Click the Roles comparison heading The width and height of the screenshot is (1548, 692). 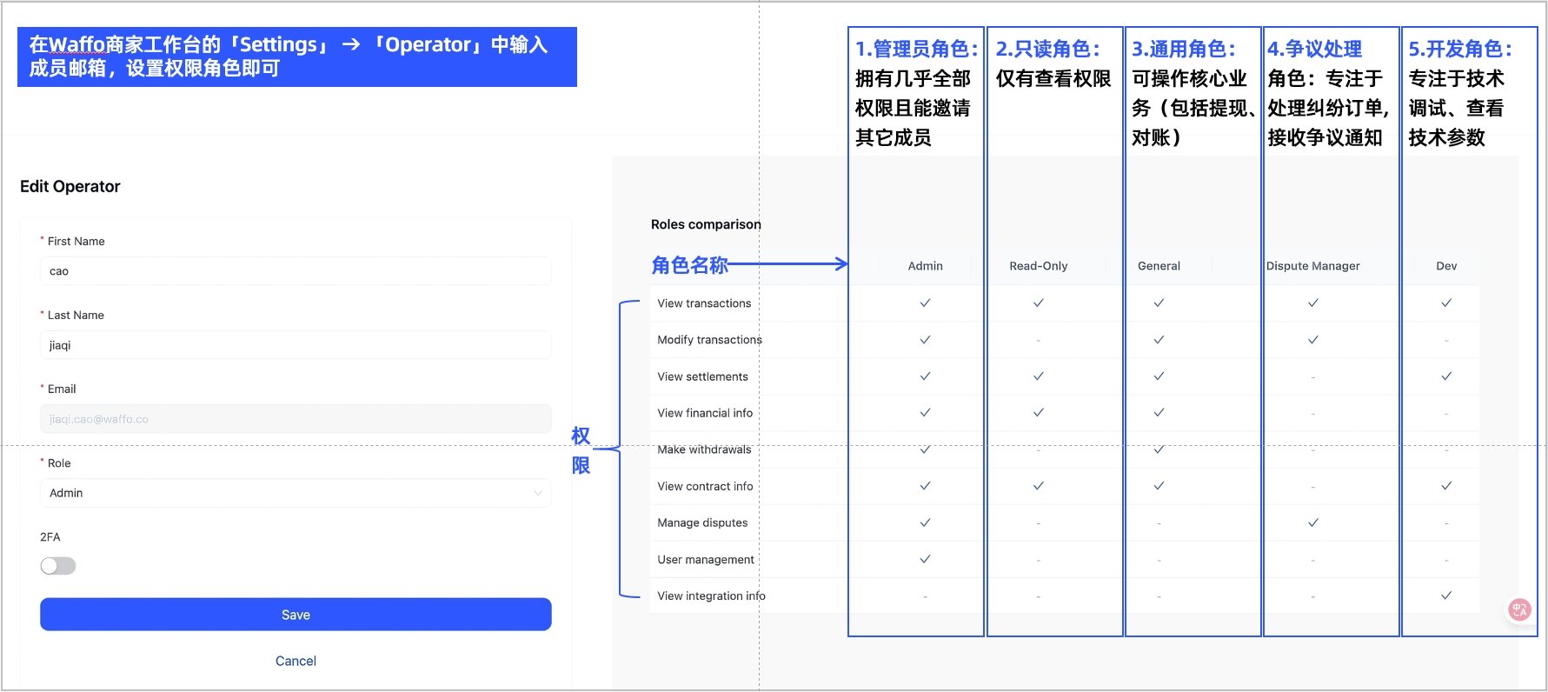coord(706,224)
